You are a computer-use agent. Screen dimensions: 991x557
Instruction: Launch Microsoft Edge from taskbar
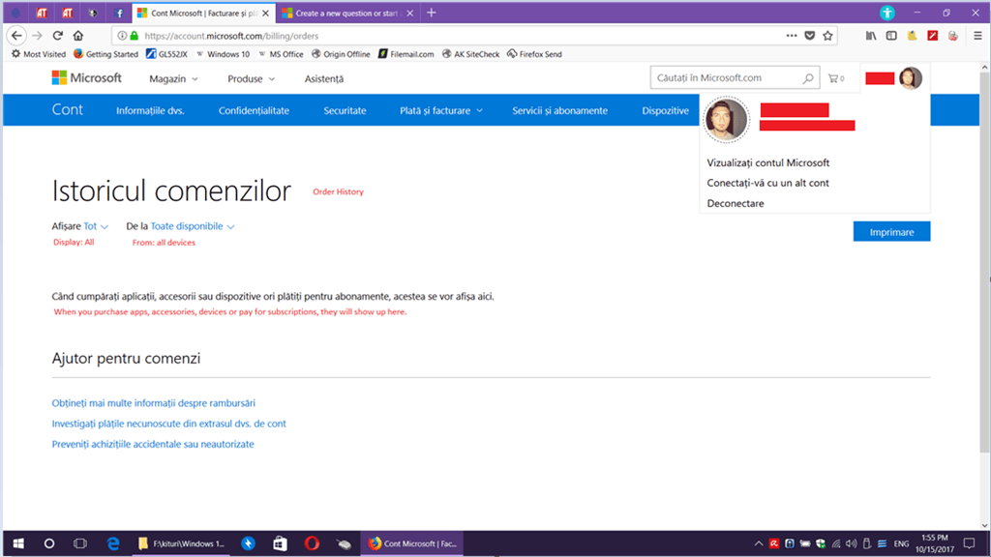pyautogui.click(x=113, y=543)
